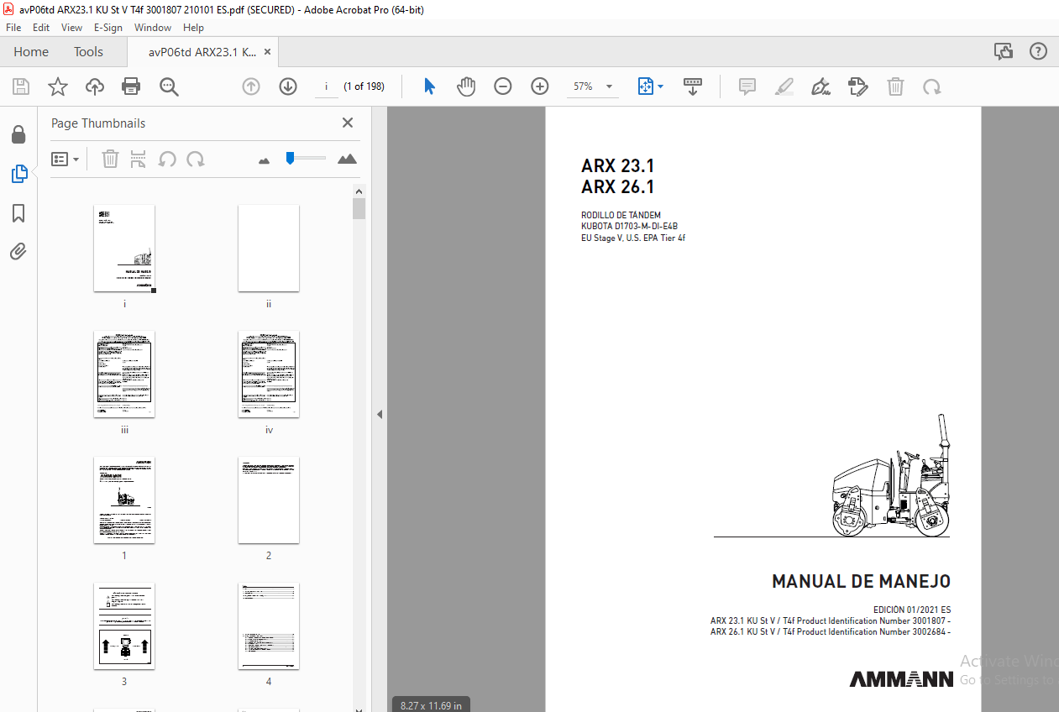Open the File menu

click(13, 28)
